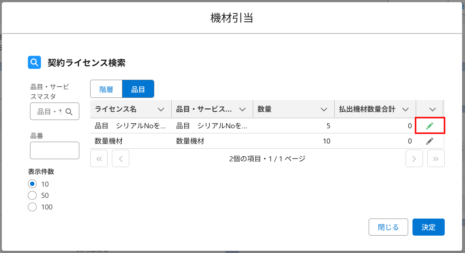
Task: Go to previous page arrow button
Action: [121, 158]
